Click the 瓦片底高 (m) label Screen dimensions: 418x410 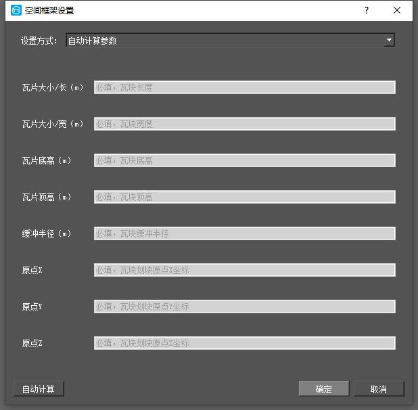47,160
